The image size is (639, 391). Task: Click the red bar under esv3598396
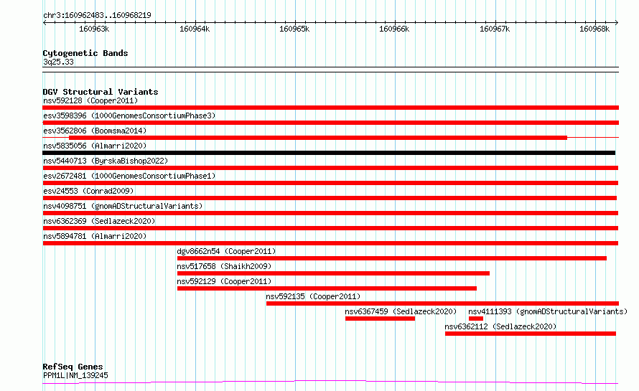[330, 123]
